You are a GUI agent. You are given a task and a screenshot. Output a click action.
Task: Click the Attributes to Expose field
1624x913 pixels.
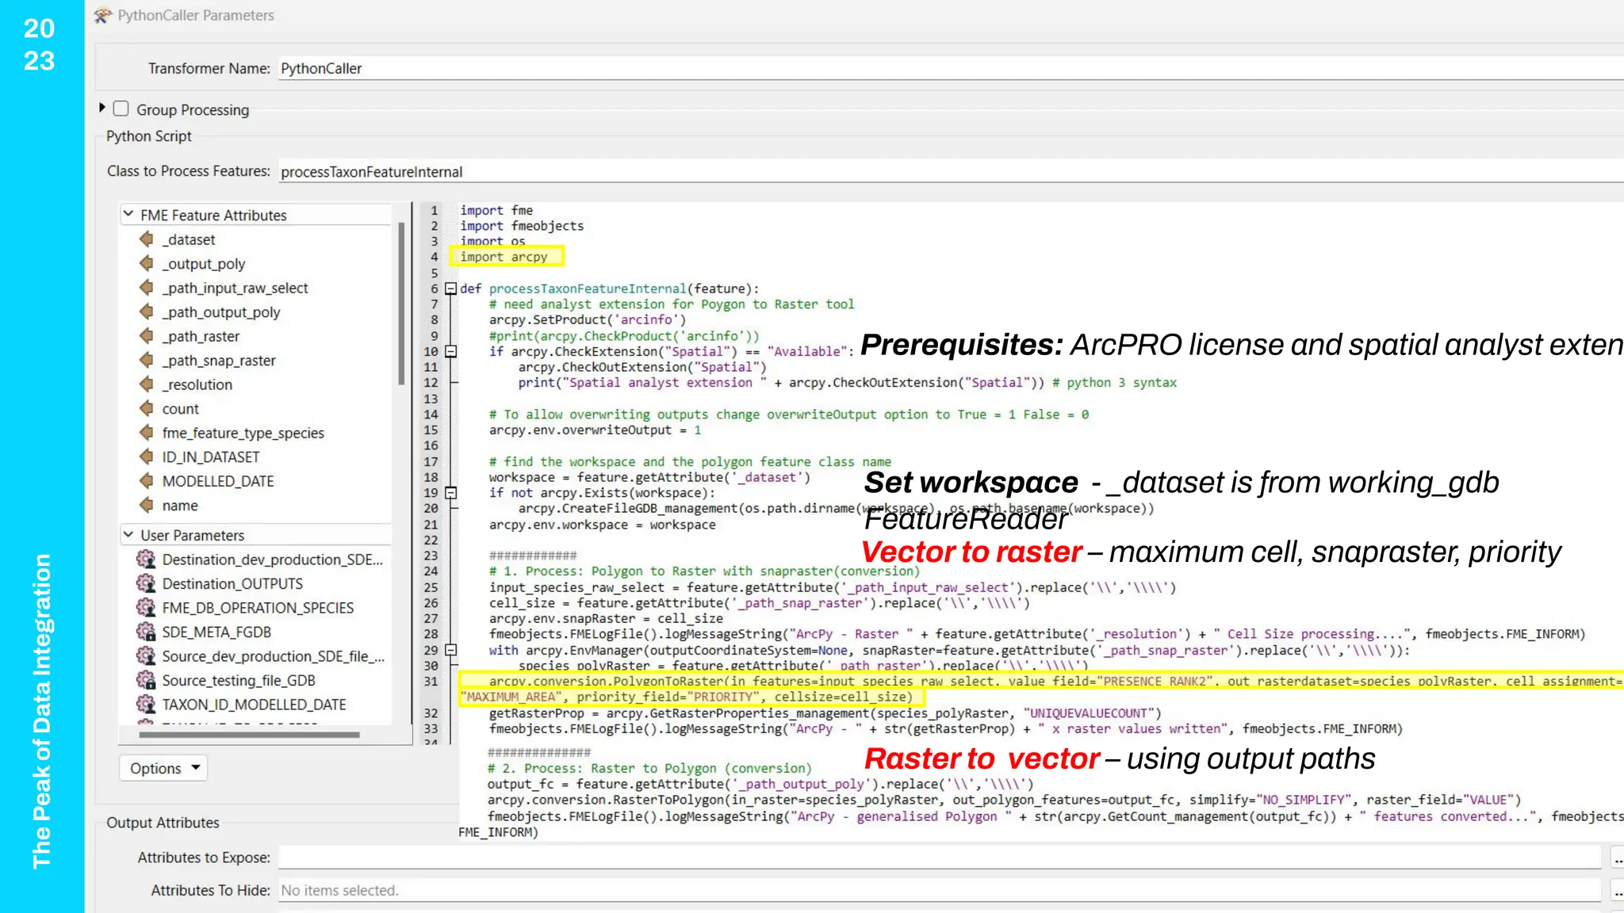(939, 858)
